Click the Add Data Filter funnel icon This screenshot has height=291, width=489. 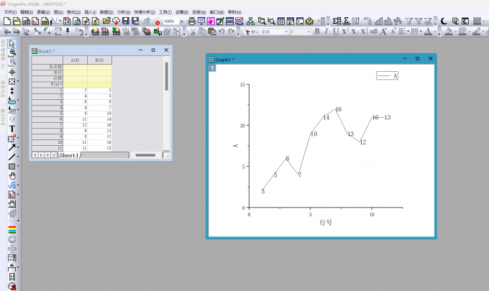(x=409, y=21)
